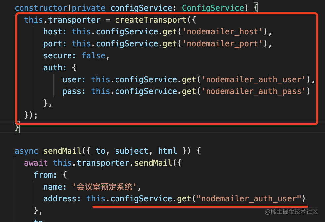
Task: Click the await keyword
Action: (x=36, y=163)
